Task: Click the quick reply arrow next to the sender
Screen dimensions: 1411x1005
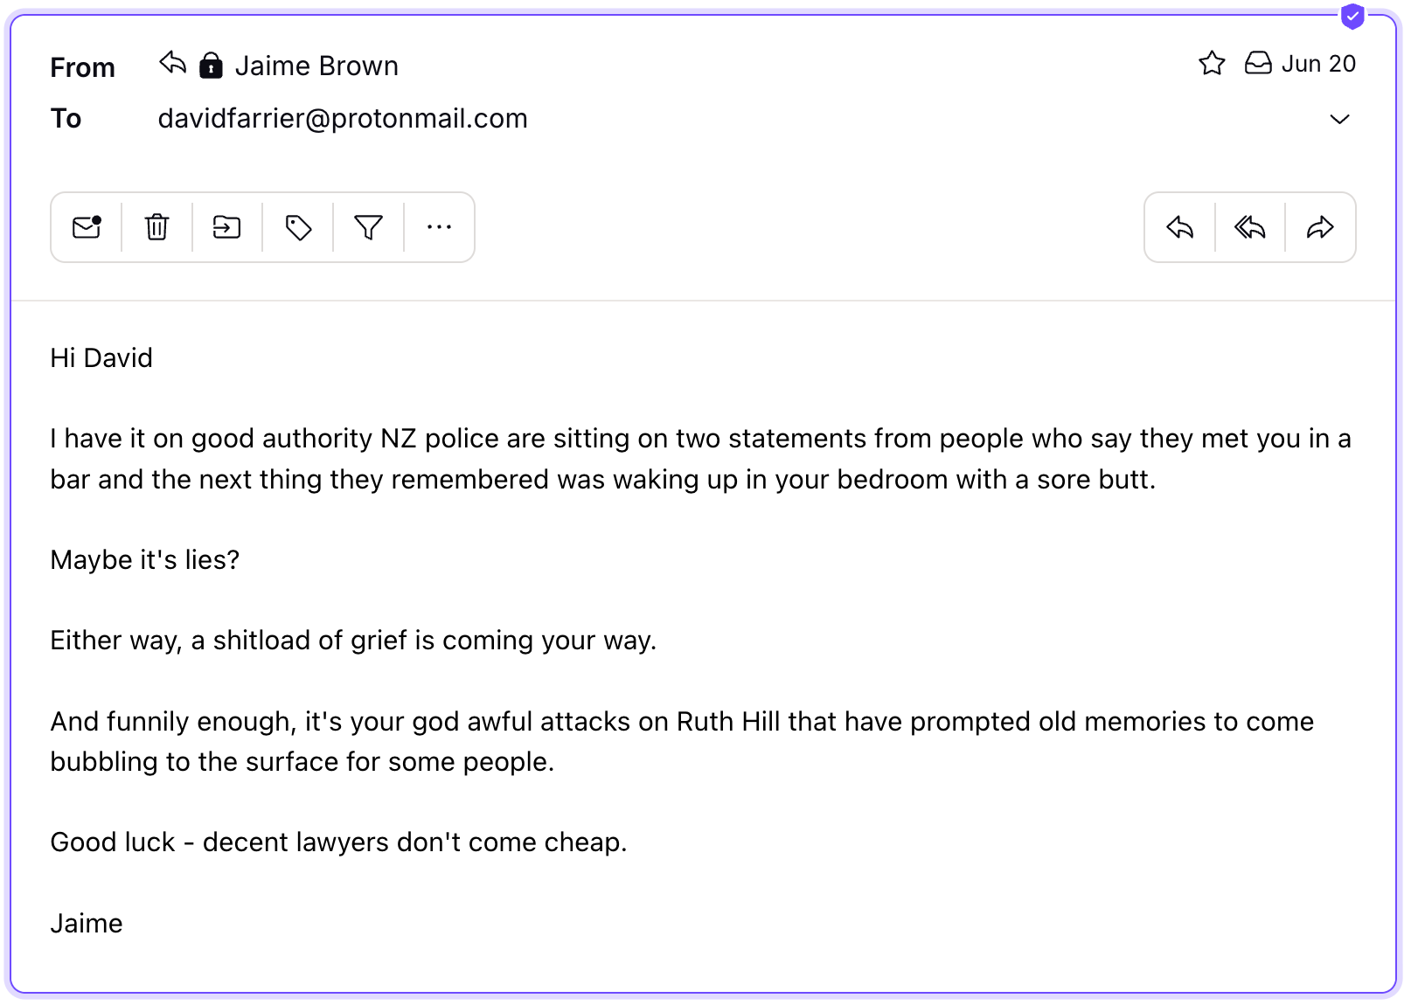Action: pyautogui.click(x=173, y=63)
